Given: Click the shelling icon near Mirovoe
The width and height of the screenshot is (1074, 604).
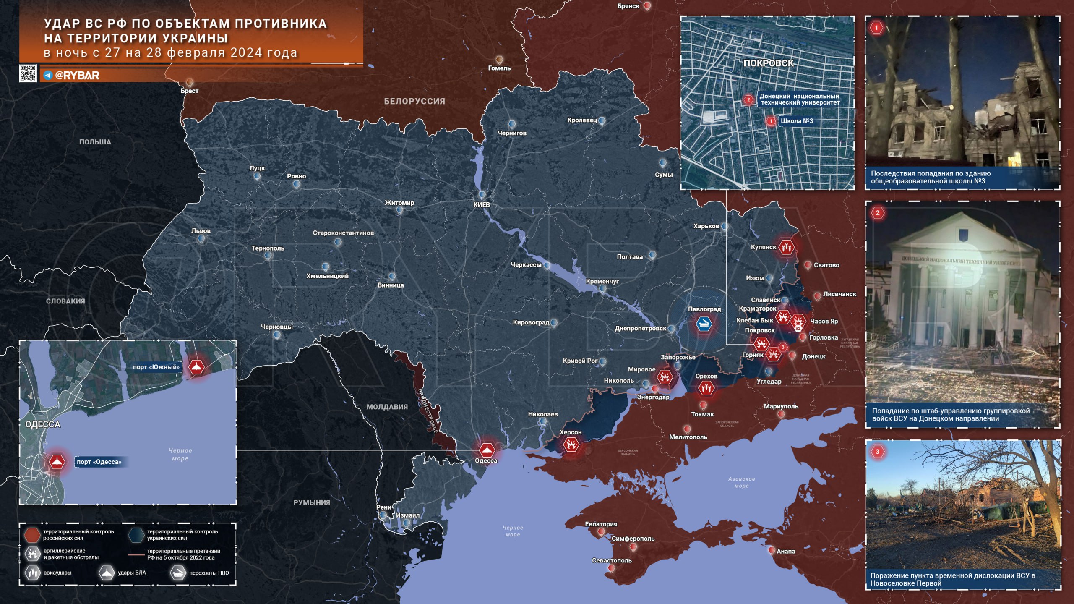Looking at the screenshot, I should 665,377.
